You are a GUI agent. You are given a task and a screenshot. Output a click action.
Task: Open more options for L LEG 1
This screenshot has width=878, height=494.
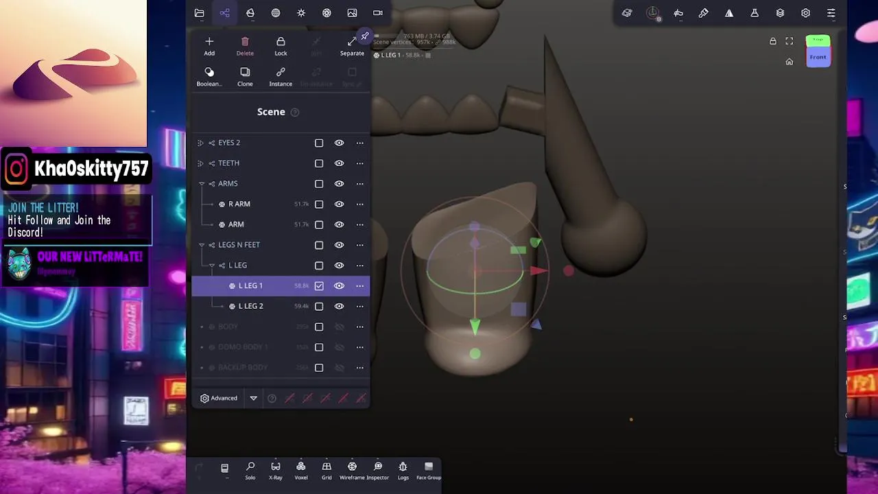[359, 286]
